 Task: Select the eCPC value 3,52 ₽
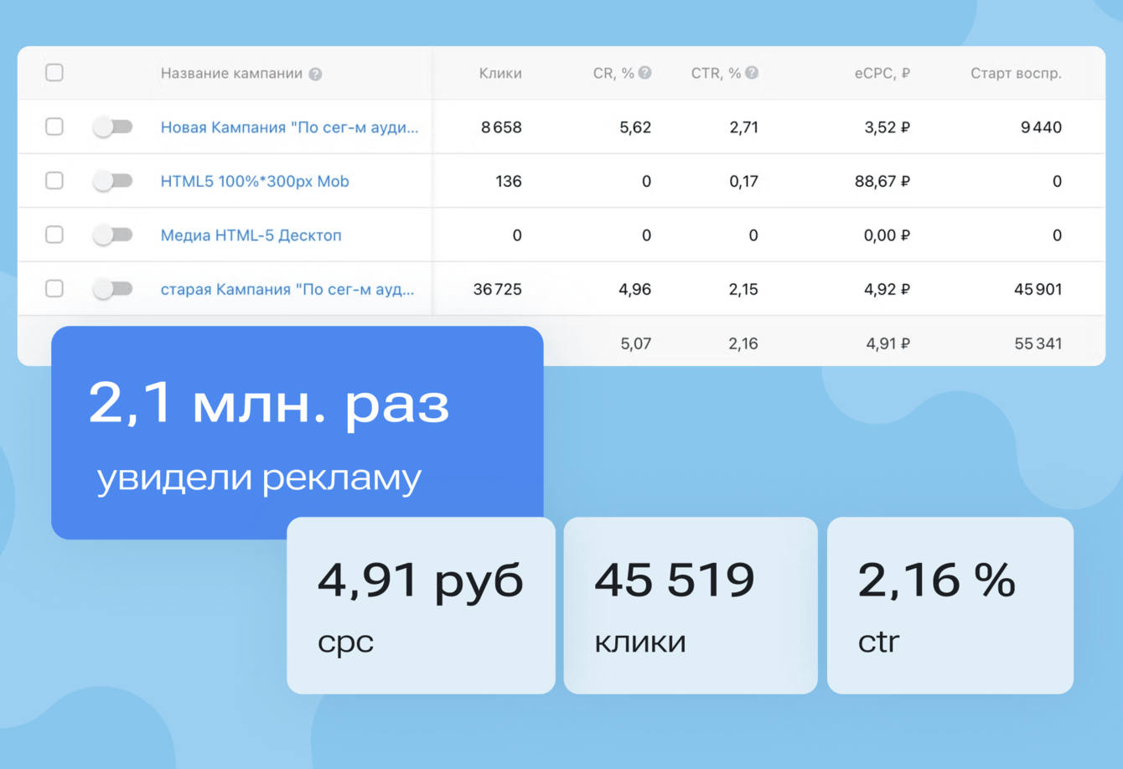(888, 127)
